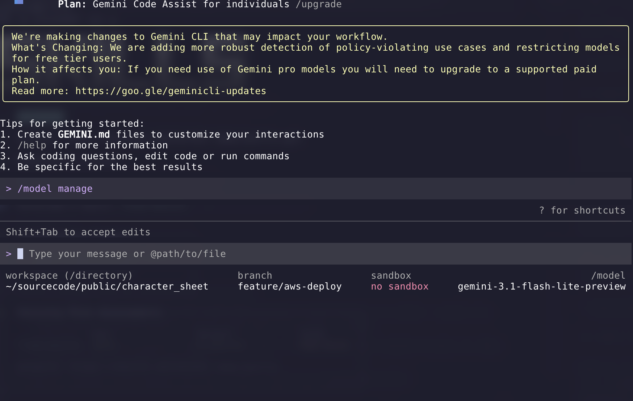Enable edit acceptance via the accept edits bar
The width and height of the screenshot is (633, 401).
(77, 232)
